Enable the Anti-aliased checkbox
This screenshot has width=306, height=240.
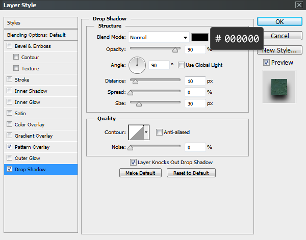pos(159,132)
